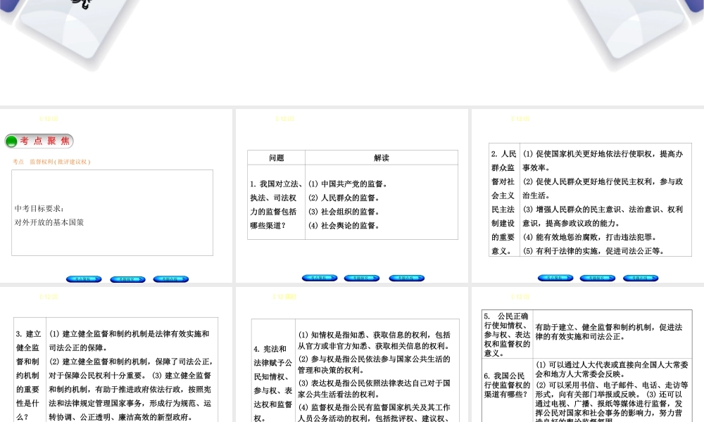
Task: Click the line (2) 人民群众的监督
Action: pyautogui.click(x=344, y=198)
